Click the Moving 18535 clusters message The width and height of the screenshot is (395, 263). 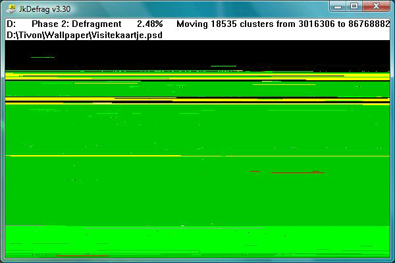point(283,24)
